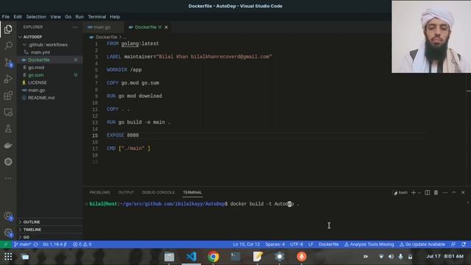
Task: Show additional views ellipsis in activity bar
Action: (x=8, y=178)
